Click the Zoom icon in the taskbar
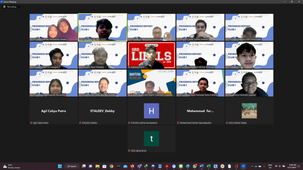 [x=243, y=166]
